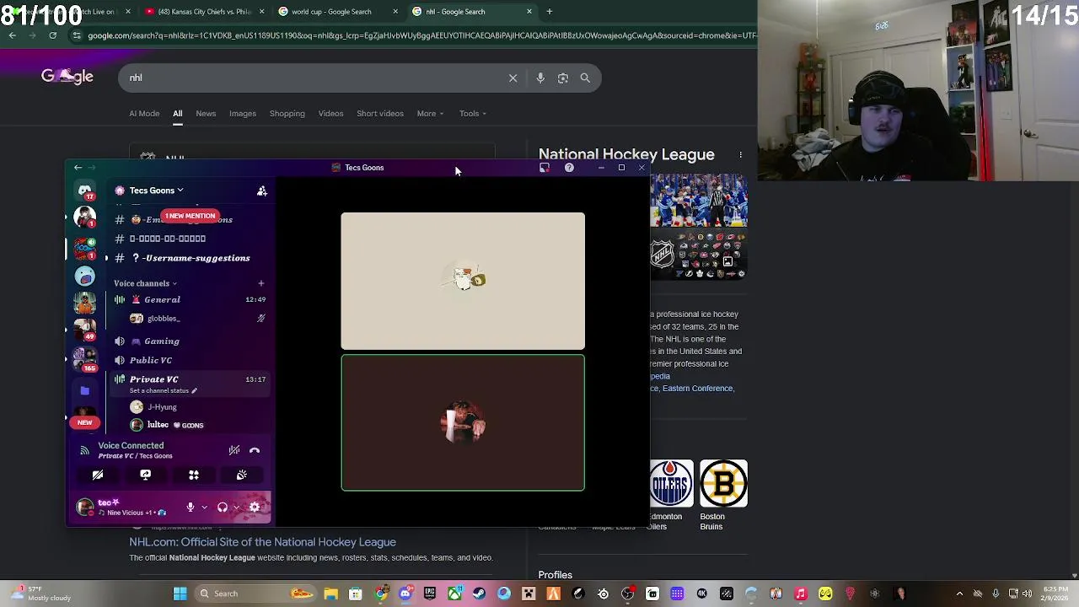1079x607 pixels.
Task: Clear the Google search box text
Action: tap(513, 78)
